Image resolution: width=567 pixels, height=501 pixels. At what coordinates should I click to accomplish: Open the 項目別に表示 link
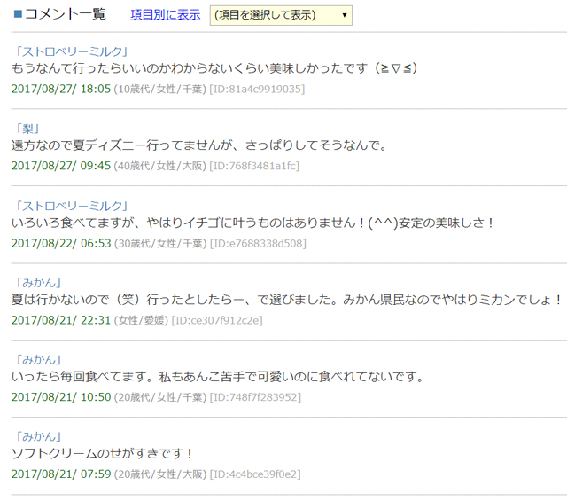point(165,15)
